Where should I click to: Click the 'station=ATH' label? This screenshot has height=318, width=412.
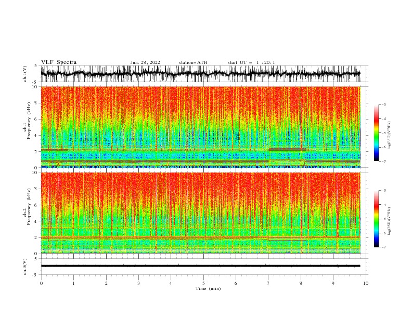pos(193,62)
